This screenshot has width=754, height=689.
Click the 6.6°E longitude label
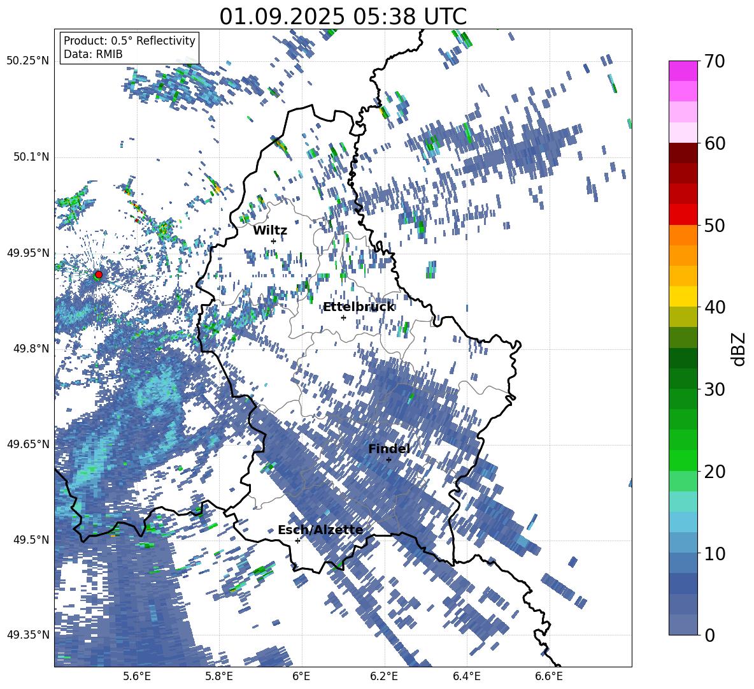549,677
